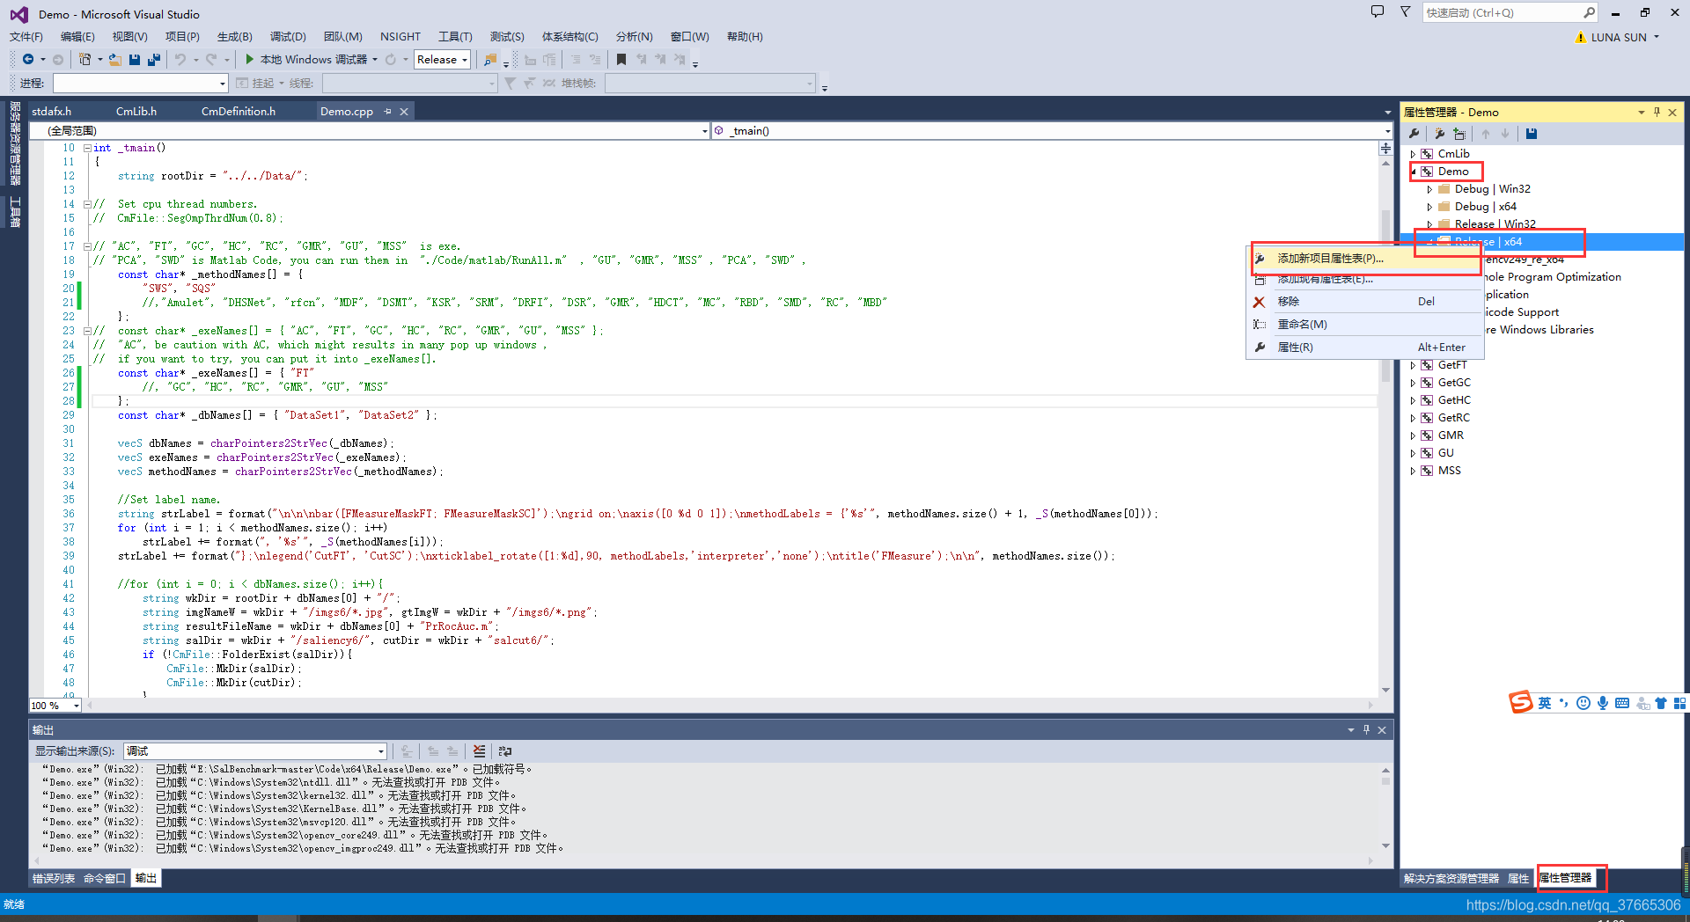Open the 进程 process dropdown
This screenshot has height=922, width=1690.
pyautogui.click(x=223, y=83)
